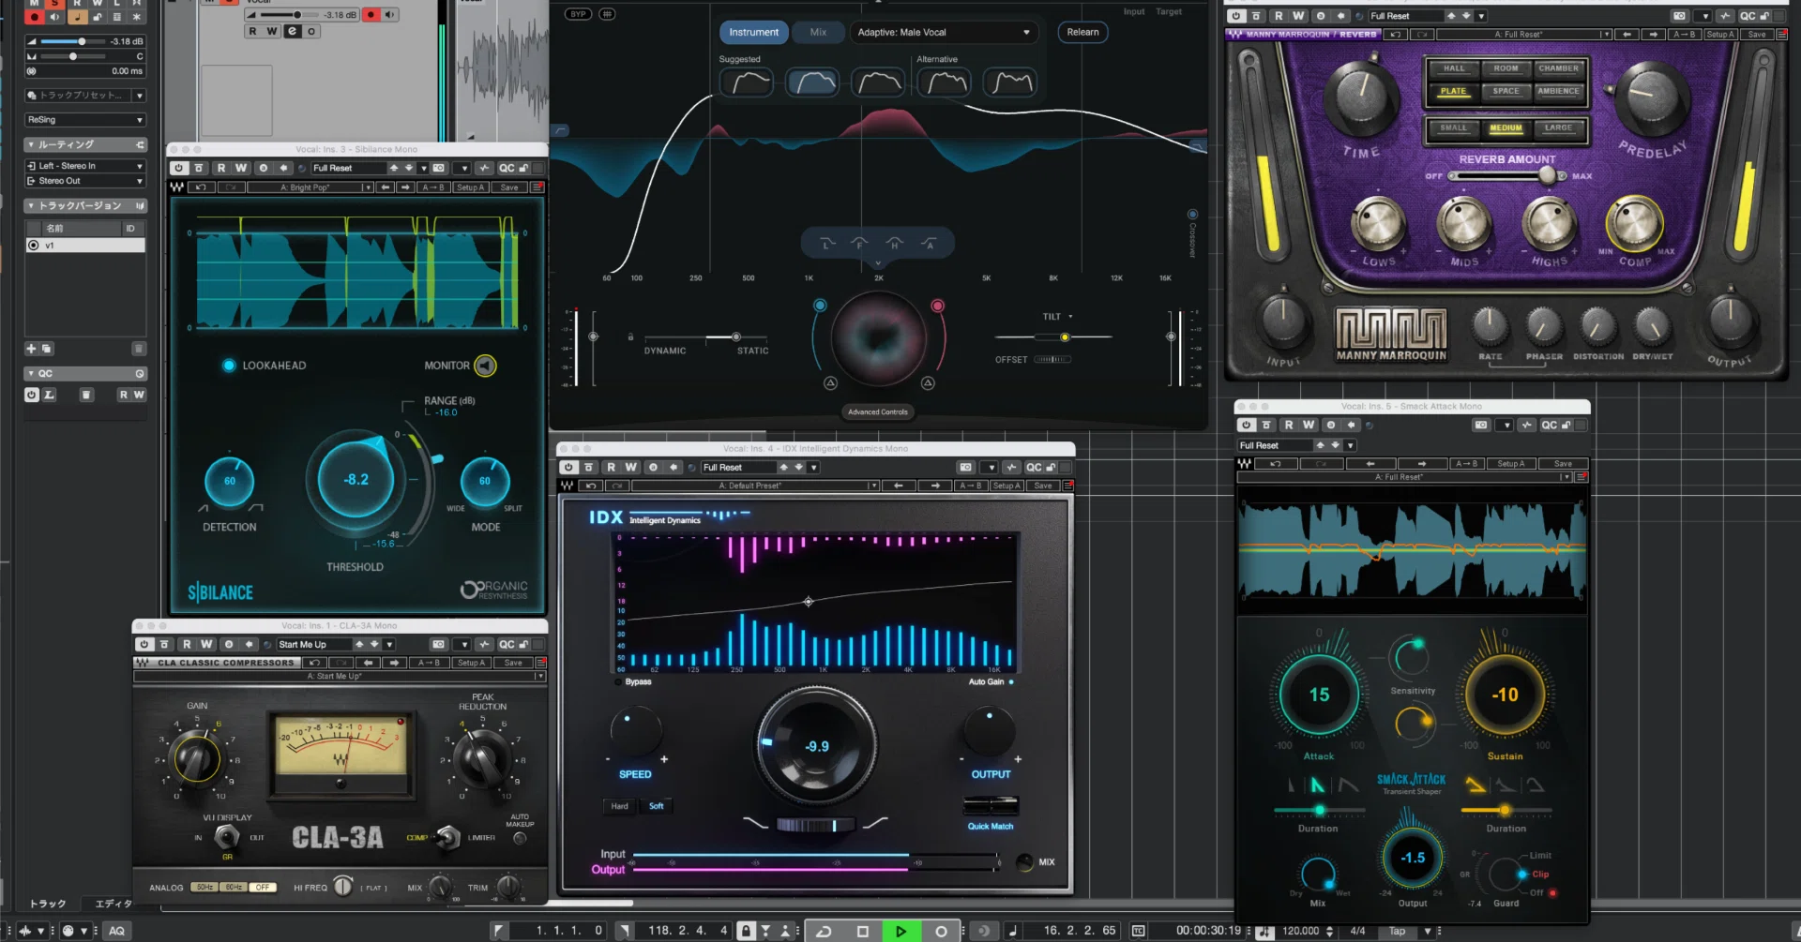The width and height of the screenshot is (1801, 942).
Task: Select the PLATE reverb type
Action: pos(1453,92)
